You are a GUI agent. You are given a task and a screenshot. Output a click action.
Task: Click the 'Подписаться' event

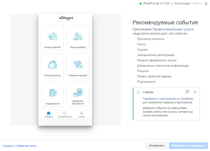(x=146, y=82)
